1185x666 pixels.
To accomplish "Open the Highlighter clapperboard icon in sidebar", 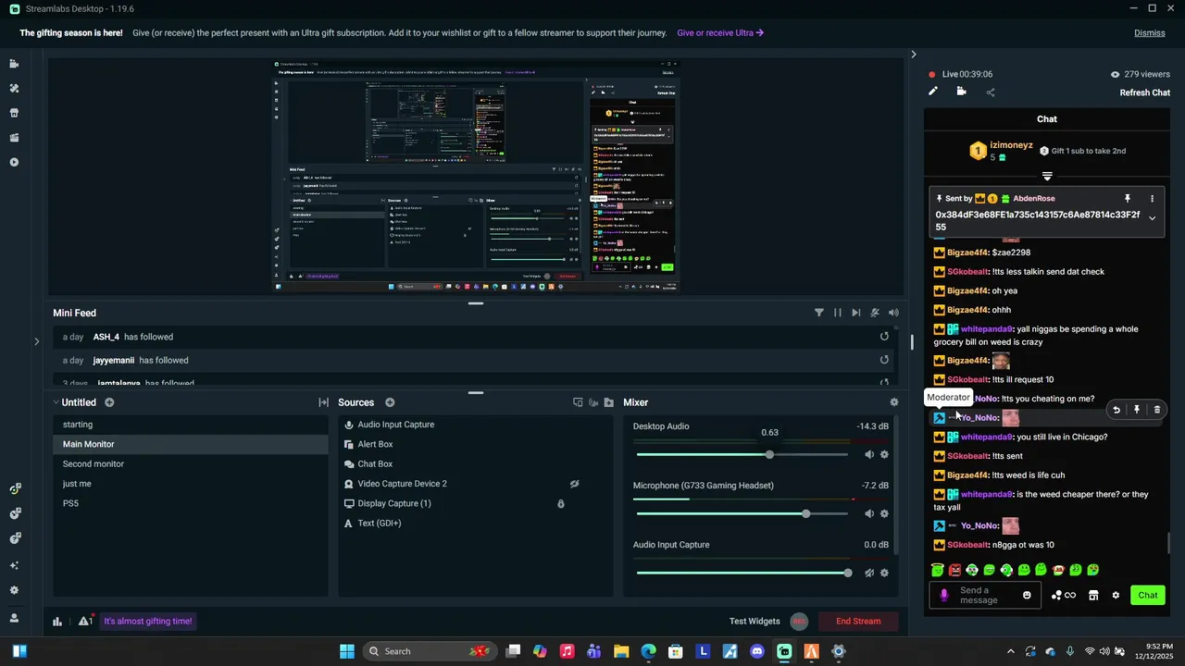I will (x=14, y=138).
